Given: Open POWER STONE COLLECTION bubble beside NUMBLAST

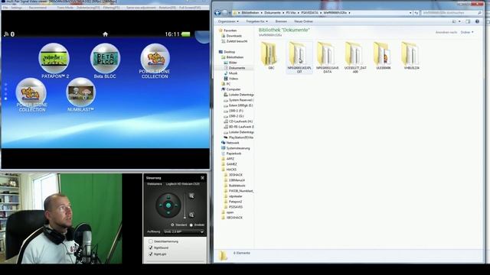Looking at the screenshot, I should pyautogui.click(x=31, y=93).
